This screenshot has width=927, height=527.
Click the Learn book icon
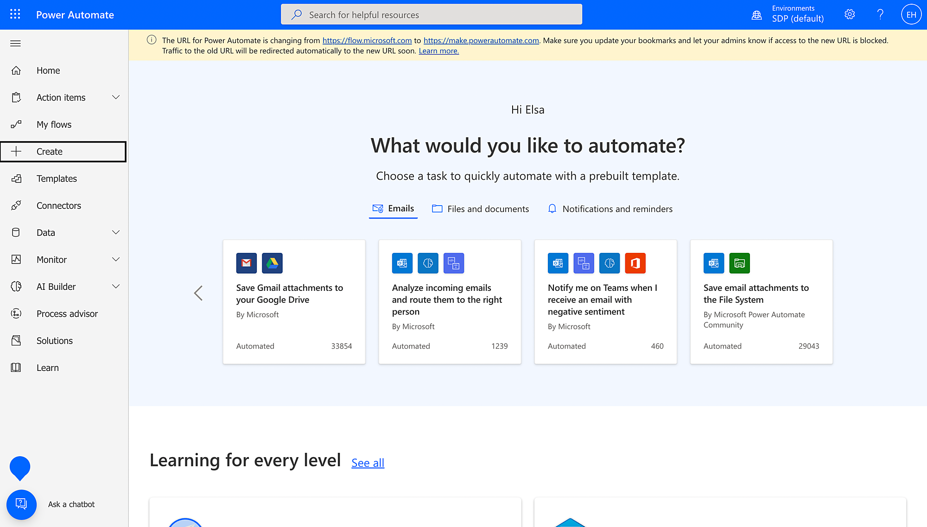pyautogui.click(x=16, y=368)
